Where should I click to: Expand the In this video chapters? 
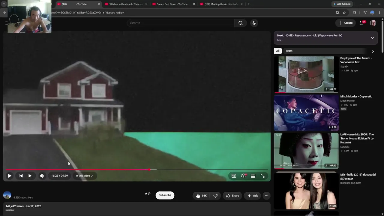[x=84, y=176]
